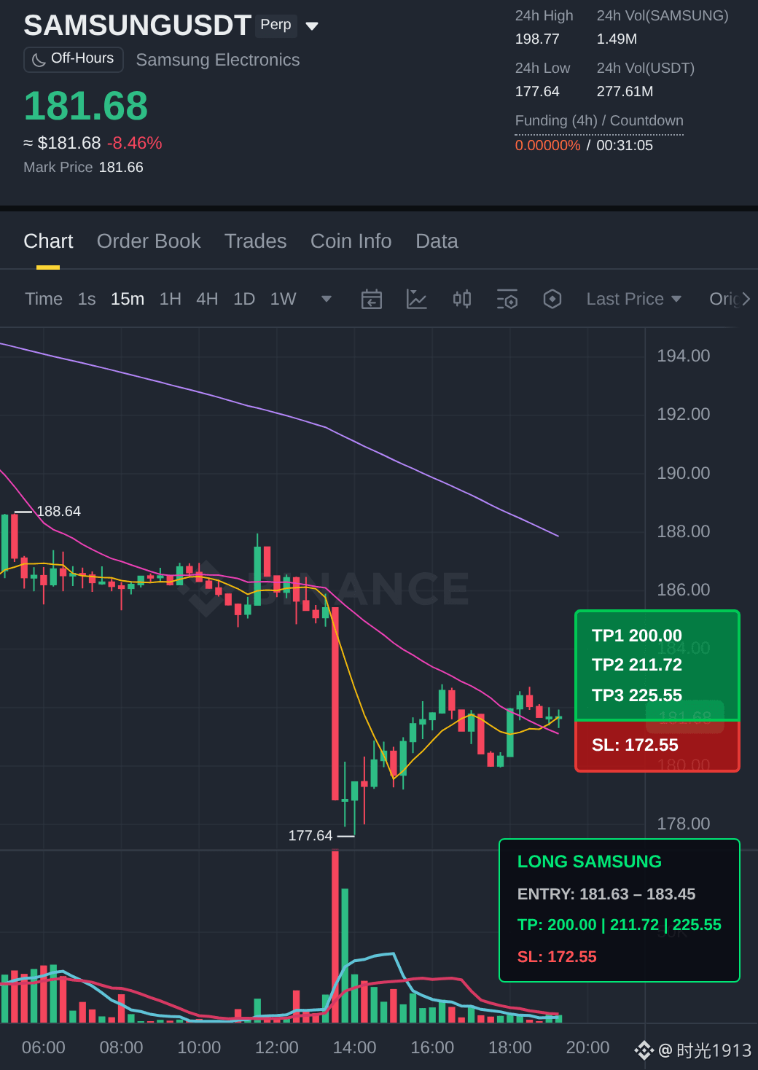The image size is (758, 1070).
Task: Show more toolbar options right chevron
Action: (746, 299)
